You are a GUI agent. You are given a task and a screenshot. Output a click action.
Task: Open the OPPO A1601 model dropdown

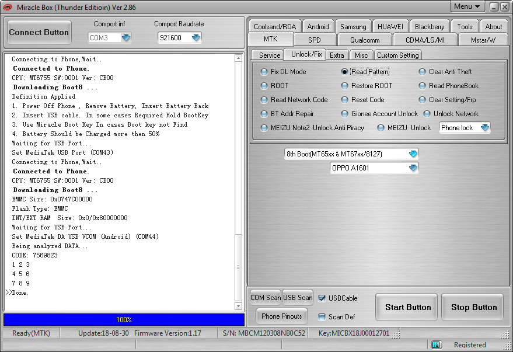click(413, 168)
